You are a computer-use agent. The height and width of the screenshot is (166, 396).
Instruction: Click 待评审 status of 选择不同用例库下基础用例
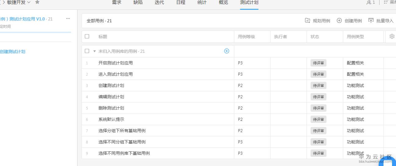click(319, 153)
